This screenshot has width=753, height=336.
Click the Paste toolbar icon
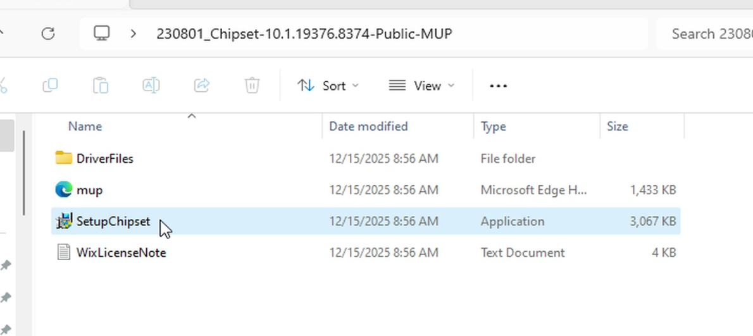pyautogui.click(x=101, y=85)
